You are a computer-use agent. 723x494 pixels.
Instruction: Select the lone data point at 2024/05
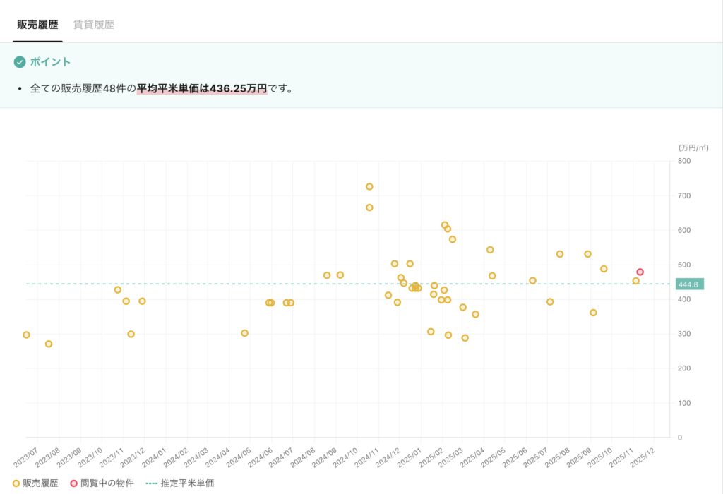point(244,333)
